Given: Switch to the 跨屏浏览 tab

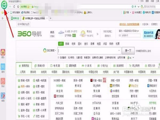Looking at the screenshot, I should point(15,18).
